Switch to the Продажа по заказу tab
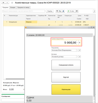Screen dimensions: 98x103 pos(23,8)
